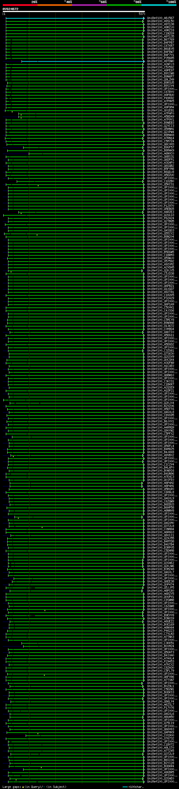Click the cyan ~100% identity legend segment
The image size is (179, 789).
(x=159, y=5)
